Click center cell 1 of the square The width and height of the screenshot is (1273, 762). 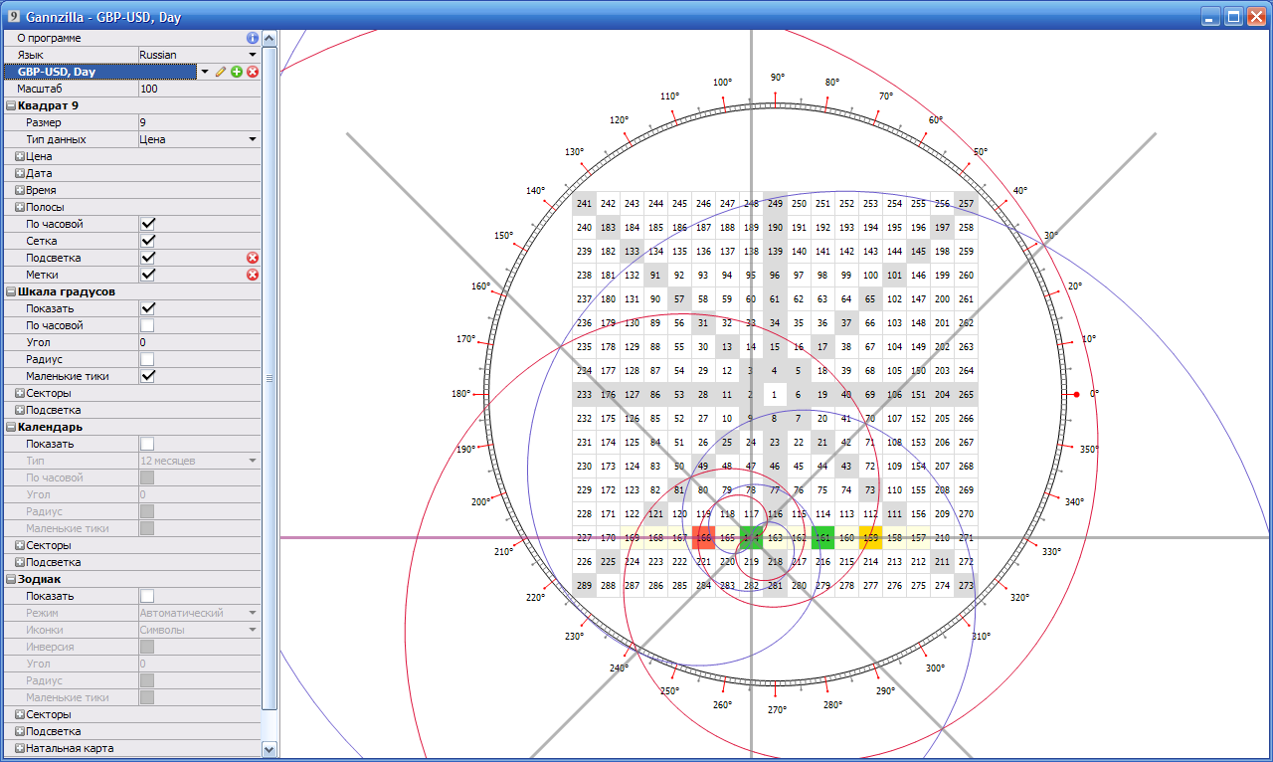tap(775, 395)
